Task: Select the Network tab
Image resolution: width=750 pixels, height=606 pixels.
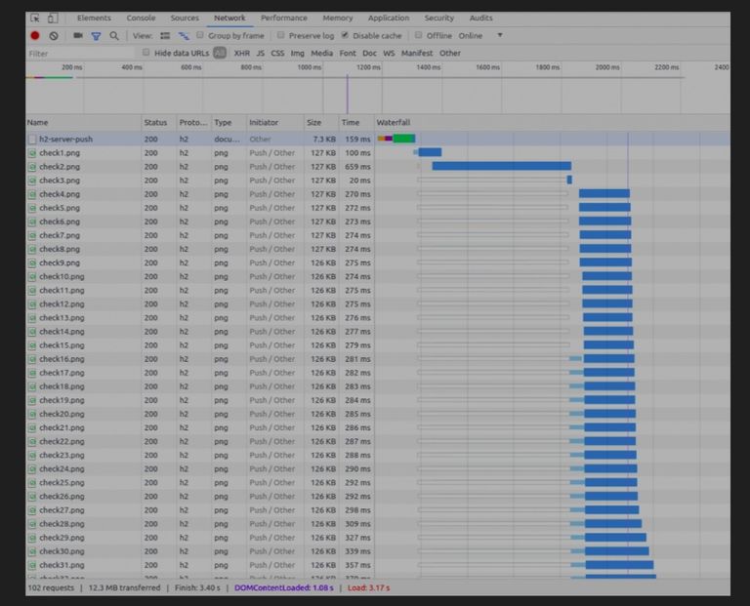Action: tap(229, 19)
